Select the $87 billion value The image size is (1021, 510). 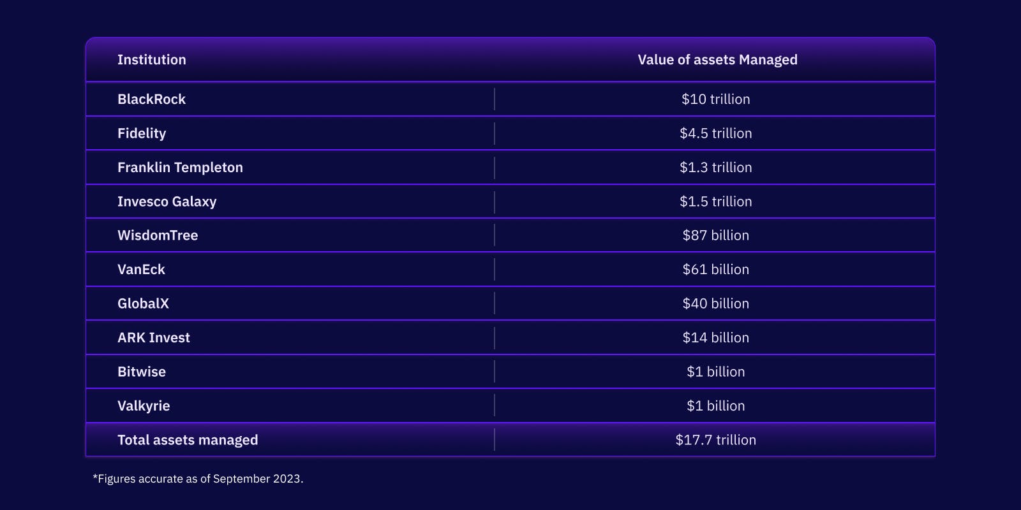pyautogui.click(x=715, y=236)
